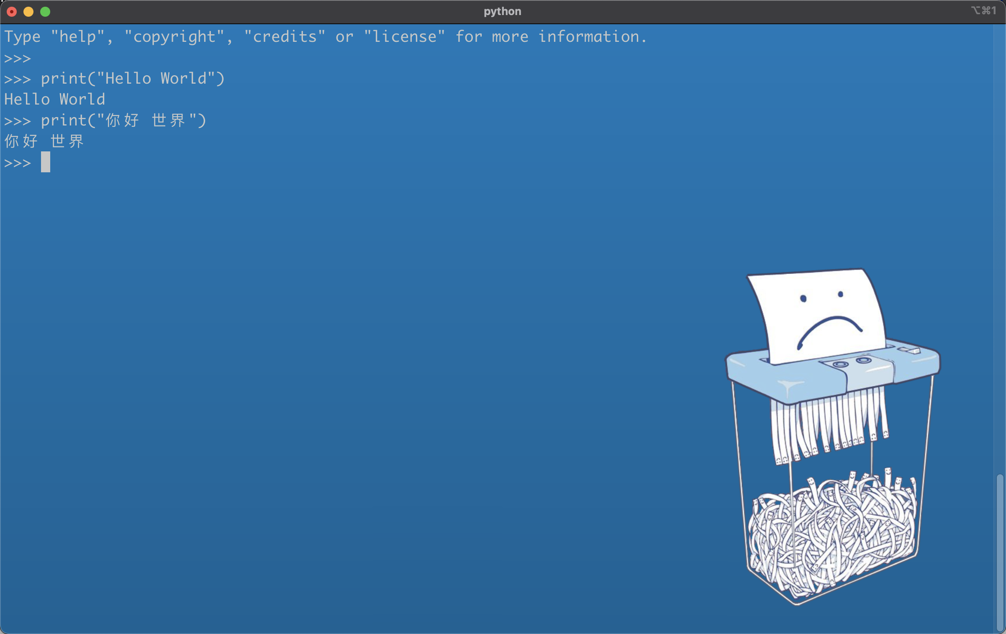Click the 'python' window title text
Viewport: 1006px width, 634px height.
click(502, 11)
